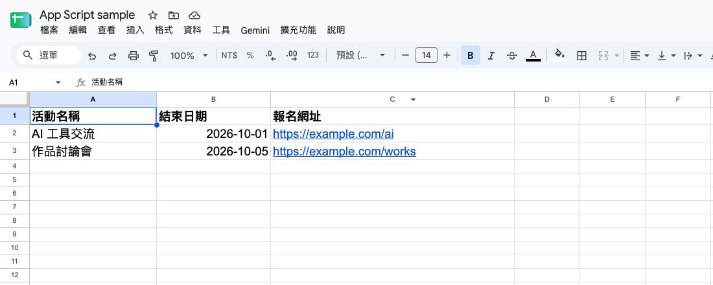Select the cell 結束日期

tap(214, 117)
